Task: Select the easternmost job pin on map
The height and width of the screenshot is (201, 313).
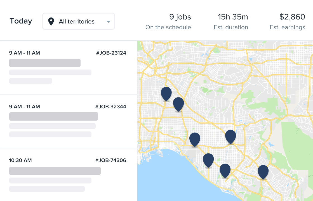Action: tap(263, 171)
